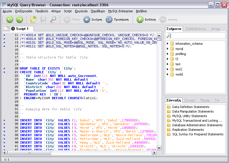This screenshot has height=163, width=229.
Task: Open the Script menu
Action: pos(68,11)
